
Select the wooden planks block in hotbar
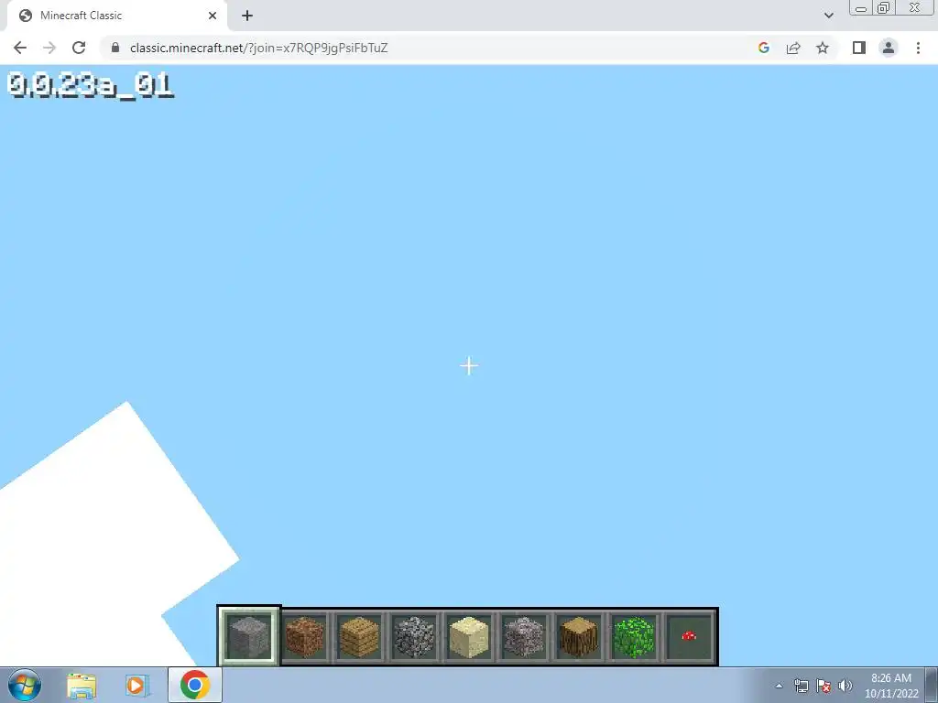click(x=359, y=637)
